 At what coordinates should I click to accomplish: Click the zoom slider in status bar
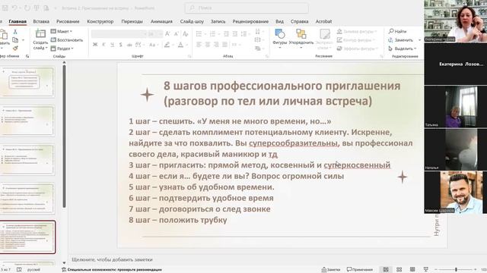coord(456,270)
